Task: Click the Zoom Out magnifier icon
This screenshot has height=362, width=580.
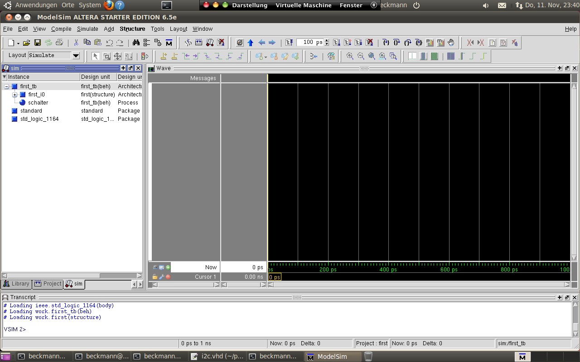Action: [x=361, y=56]
